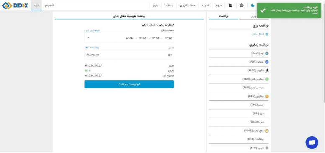
Task: Click the Dogecoin DOGE coin icon
Action: 267,131
